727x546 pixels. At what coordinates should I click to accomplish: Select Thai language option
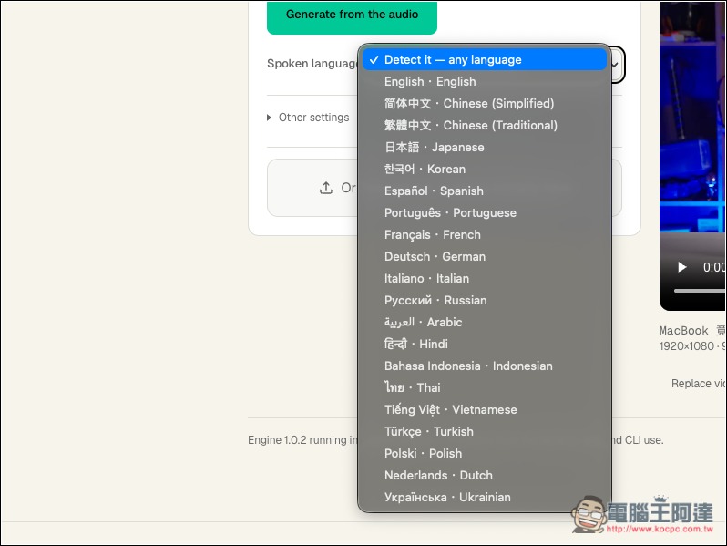point(484,387)
